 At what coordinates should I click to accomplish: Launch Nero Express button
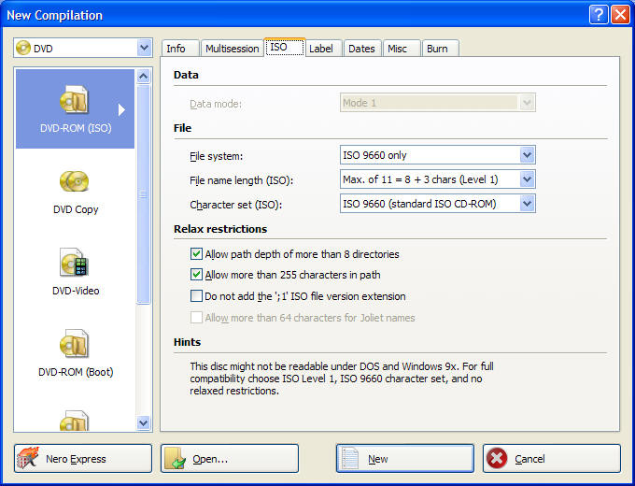(x=83, y=459)
